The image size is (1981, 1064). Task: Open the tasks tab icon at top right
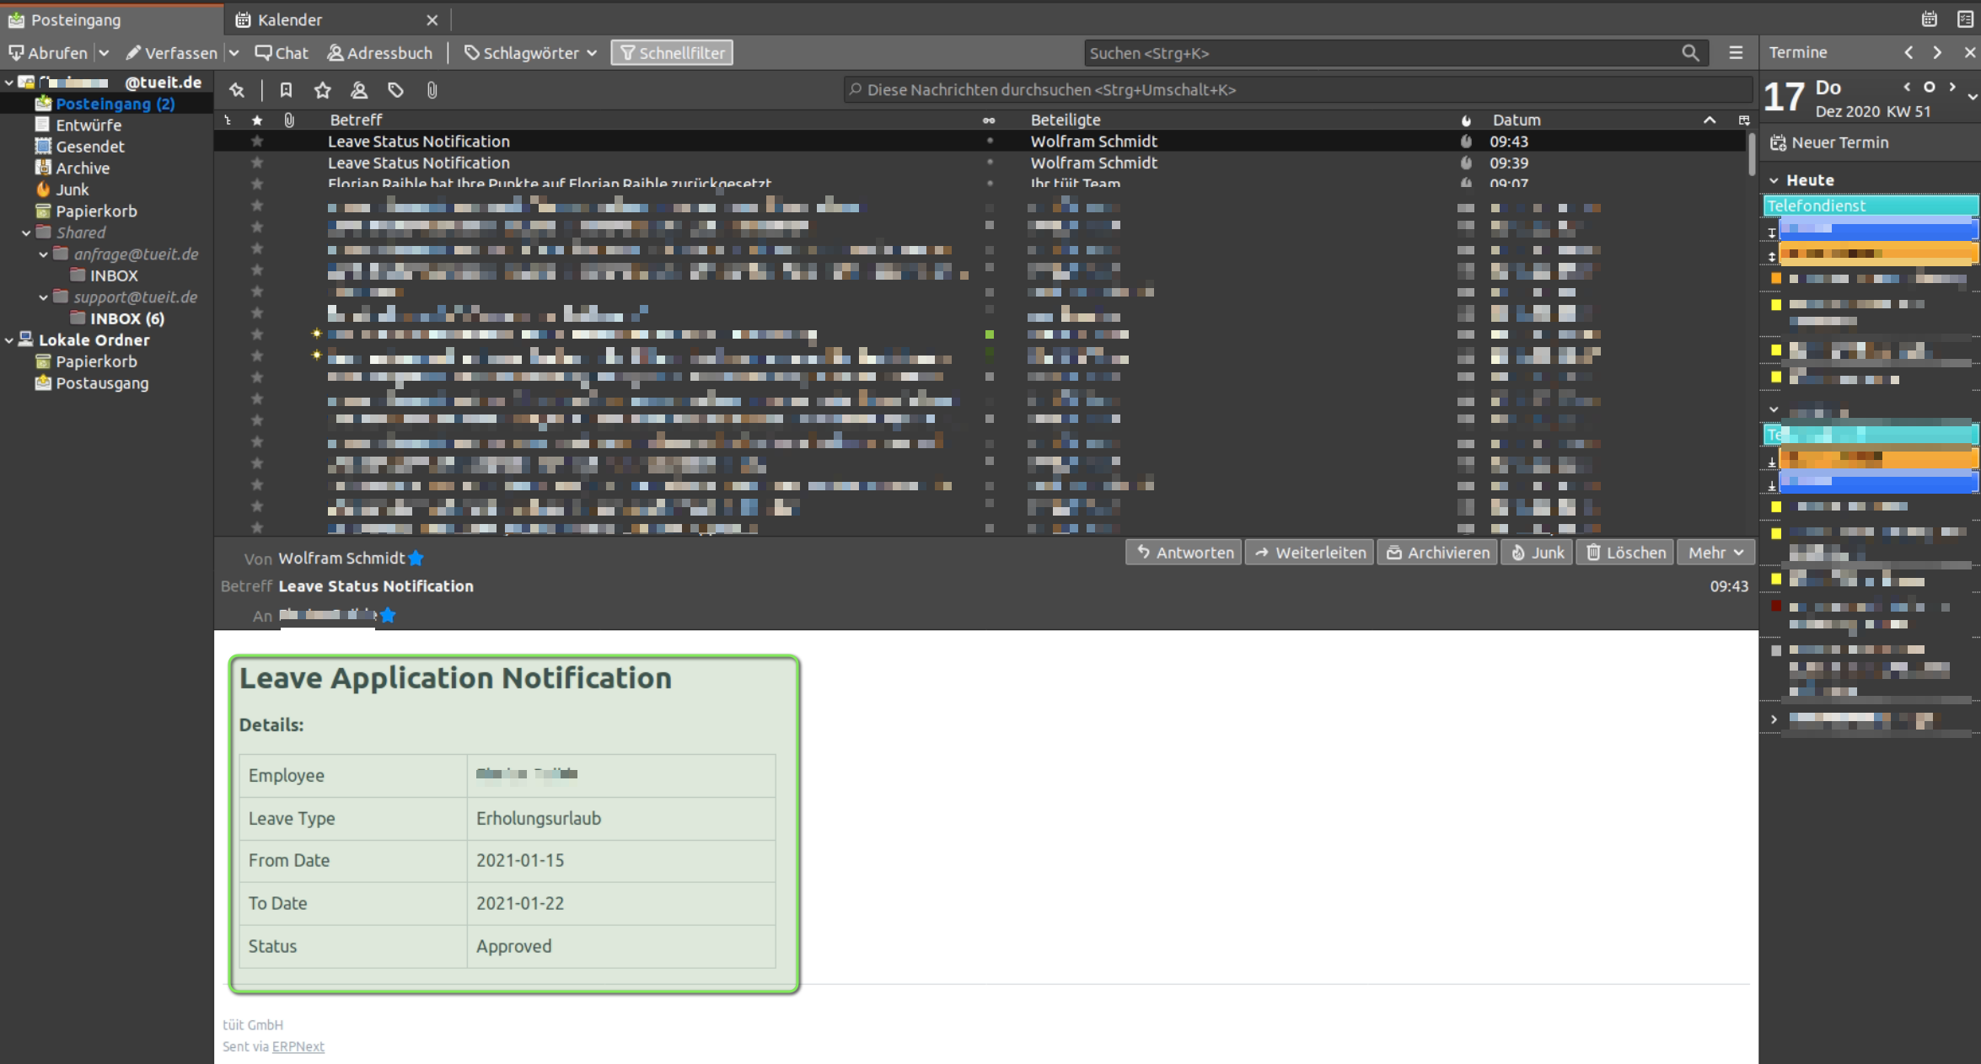coord(1964,19)
